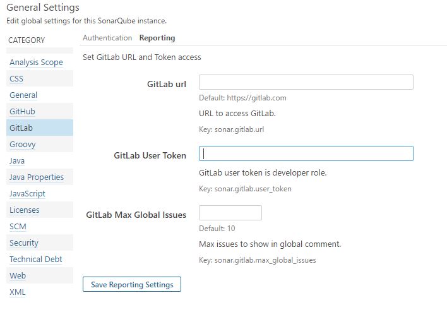
Task: Click the 'CATEGORY' sidebar header
Action: pyautogui.click(x=27, y=40)
